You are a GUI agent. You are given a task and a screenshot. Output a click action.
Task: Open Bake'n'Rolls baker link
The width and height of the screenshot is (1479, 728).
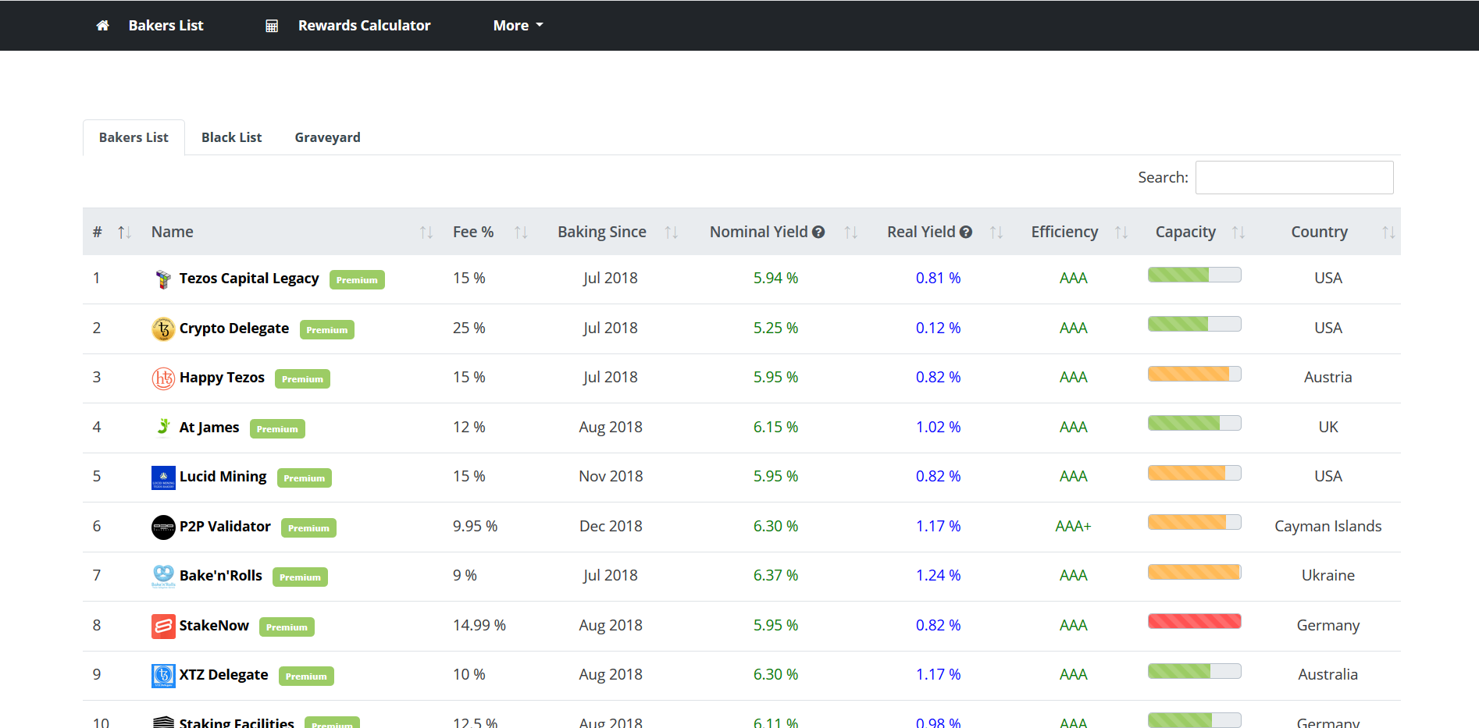coord(221,576)
